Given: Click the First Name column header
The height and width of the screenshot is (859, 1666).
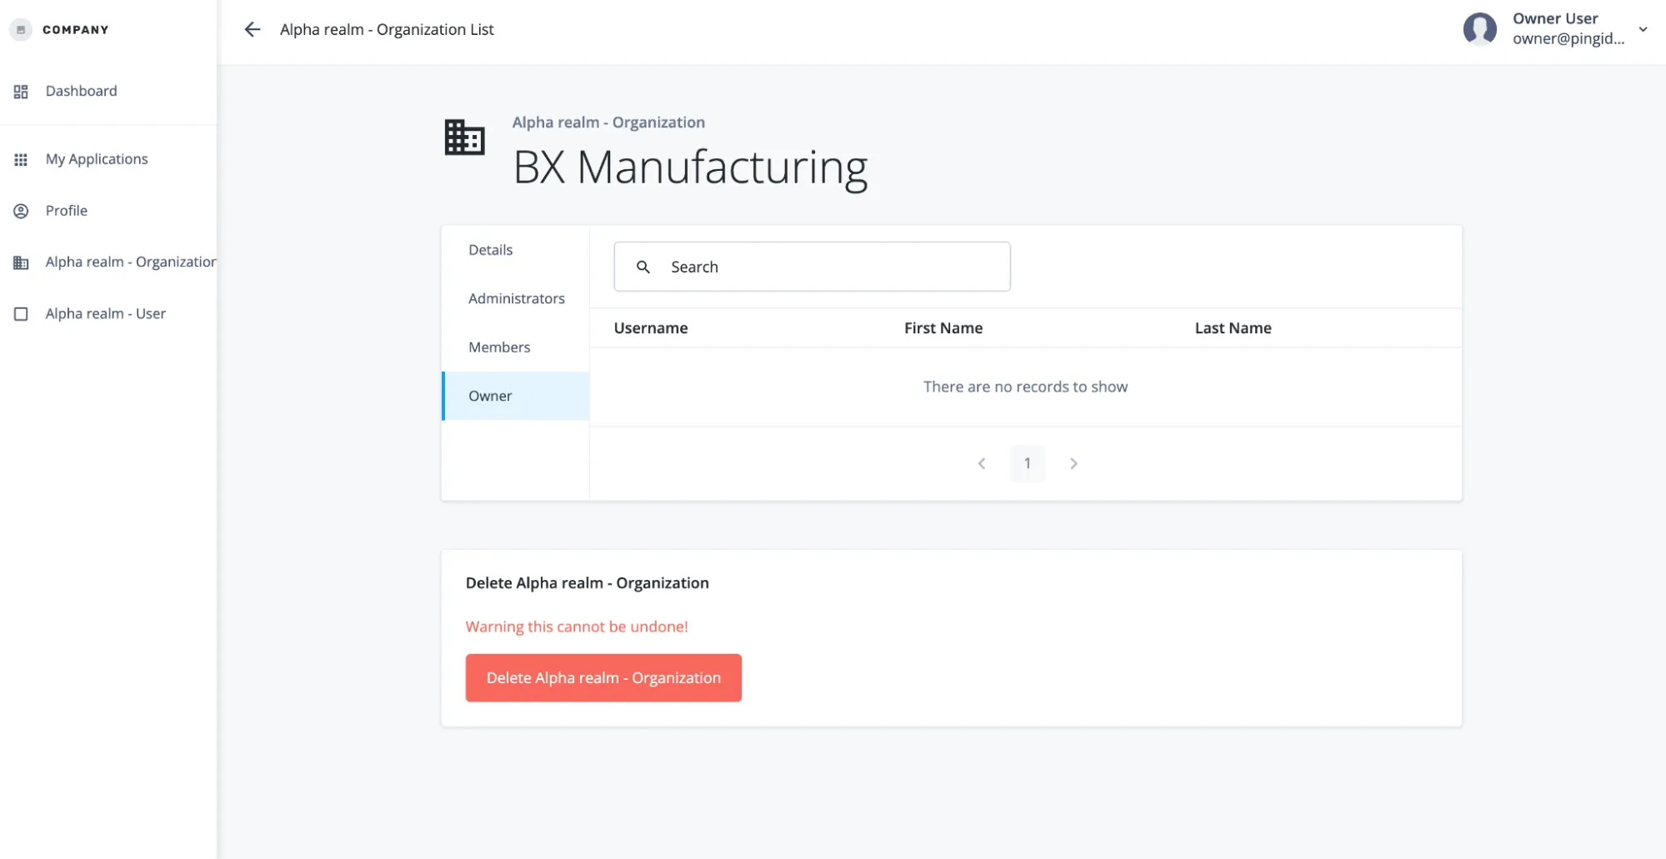Looking at the screenshot, I should tap(943, 328).
